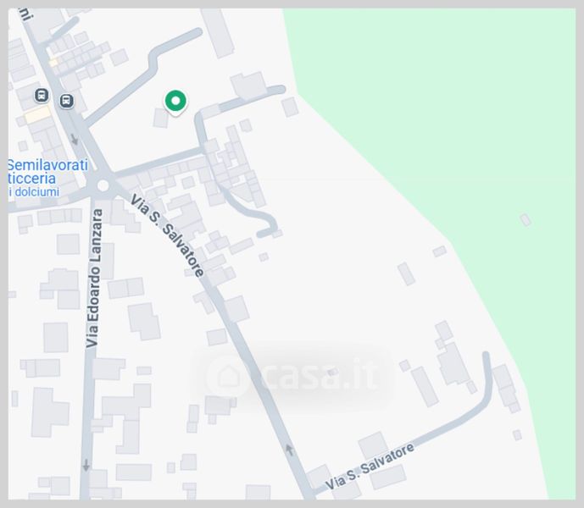Click the one-way arrow below the bus stops
Screen dimensions: 584x508
(x=75, y=140)
